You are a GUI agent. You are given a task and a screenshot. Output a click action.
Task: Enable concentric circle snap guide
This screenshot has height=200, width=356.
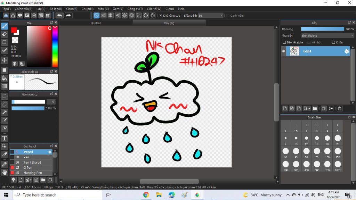point(131,15)
